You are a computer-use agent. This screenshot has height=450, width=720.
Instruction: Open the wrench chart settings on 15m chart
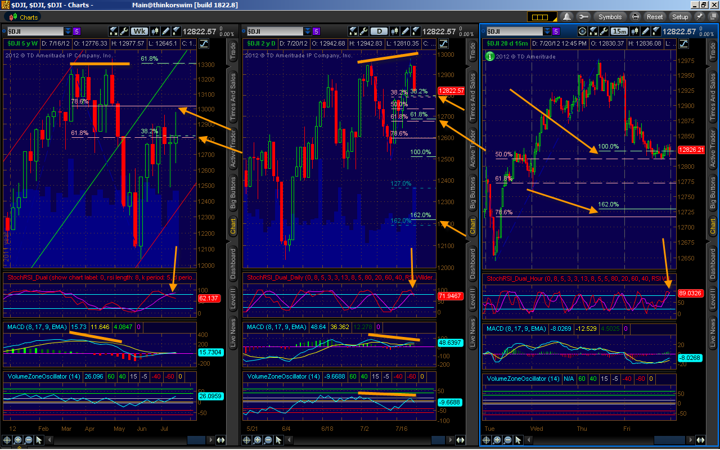pos(603,31)
